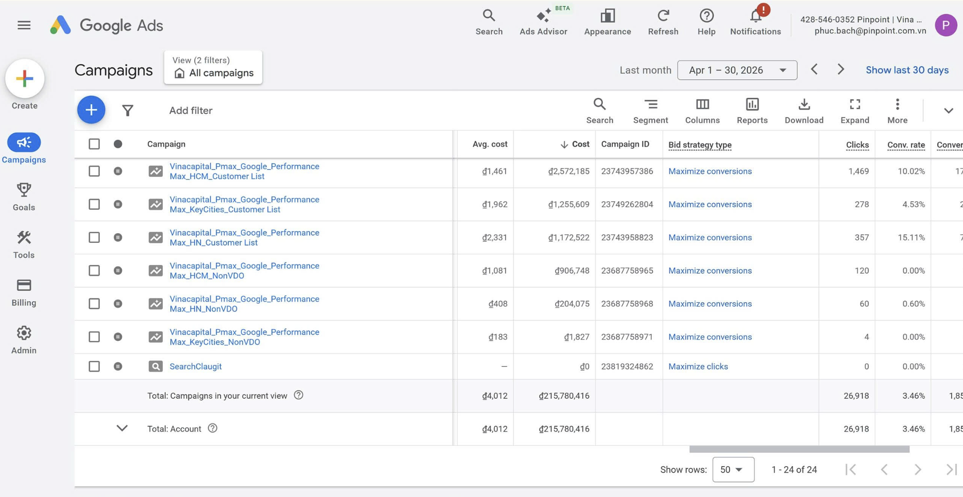Viewport: 963px width, 497px height.
Task: Modify table Columns
Action: (702, 110)
